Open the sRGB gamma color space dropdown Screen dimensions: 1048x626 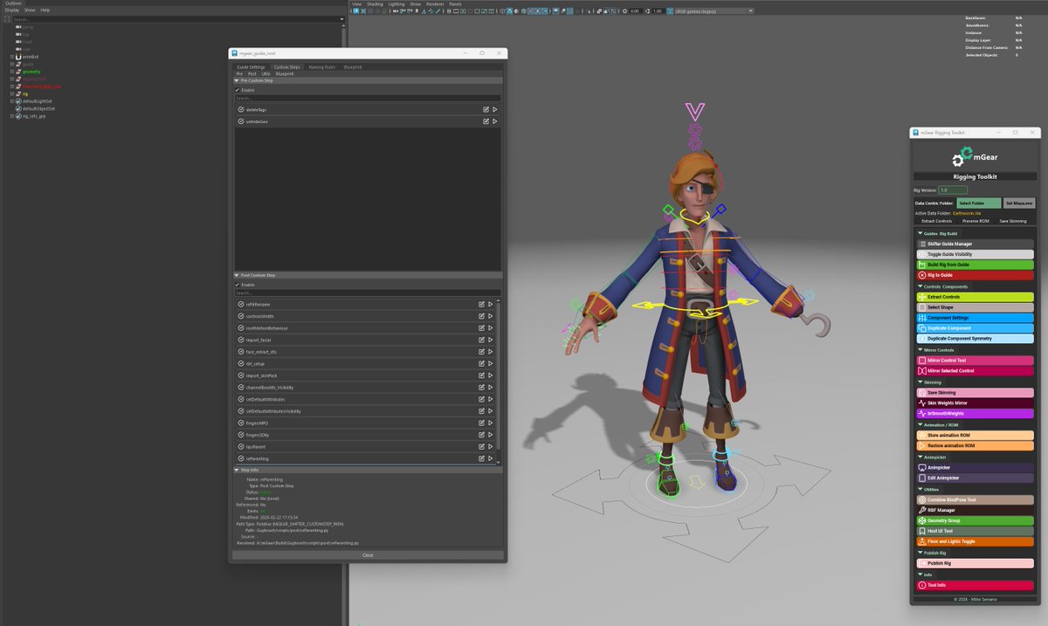[x=714, y=10]
